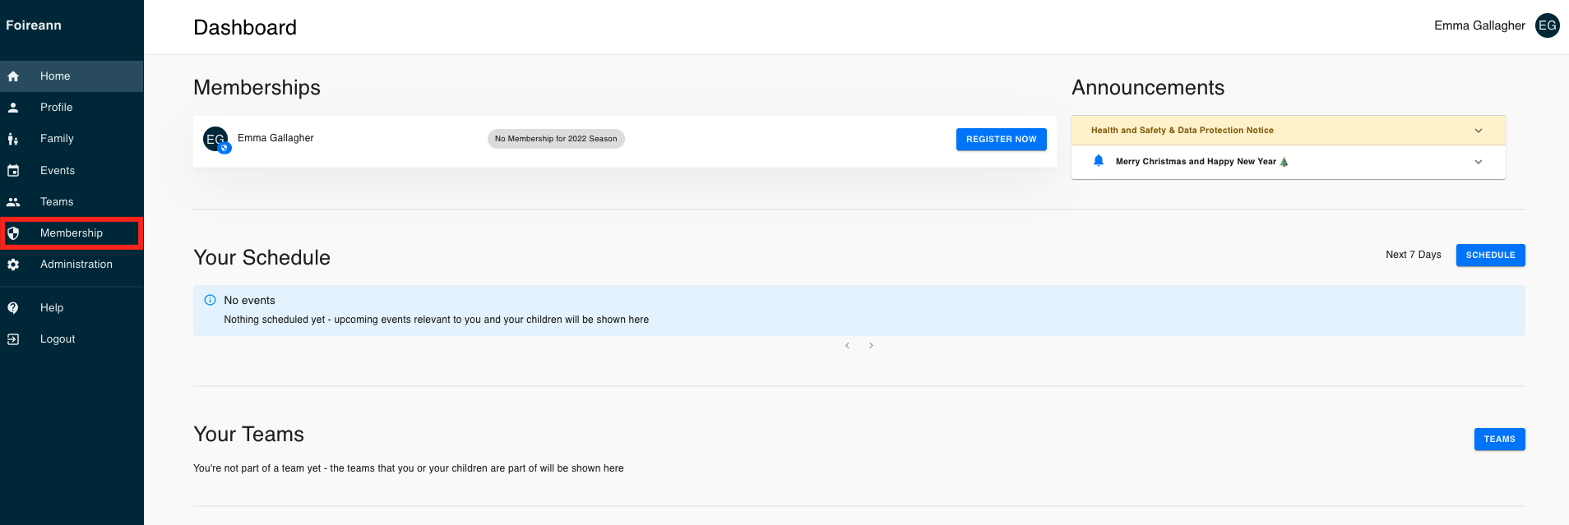Click the Membership shield icon

click(13, 233)
